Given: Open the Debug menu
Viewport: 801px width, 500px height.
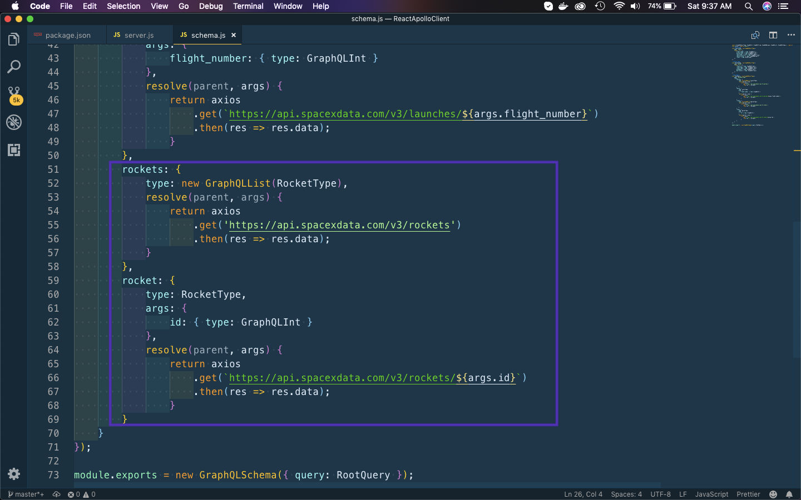Looking at the screenshot, I should [211, 6].
